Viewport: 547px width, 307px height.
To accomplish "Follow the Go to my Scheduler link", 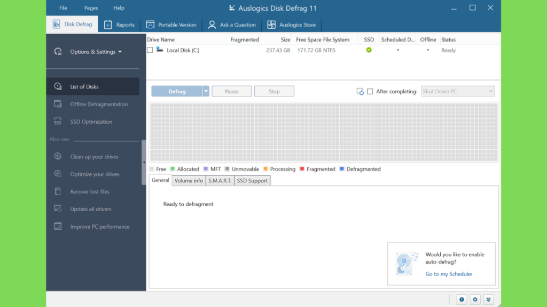I will coord(449,274).
